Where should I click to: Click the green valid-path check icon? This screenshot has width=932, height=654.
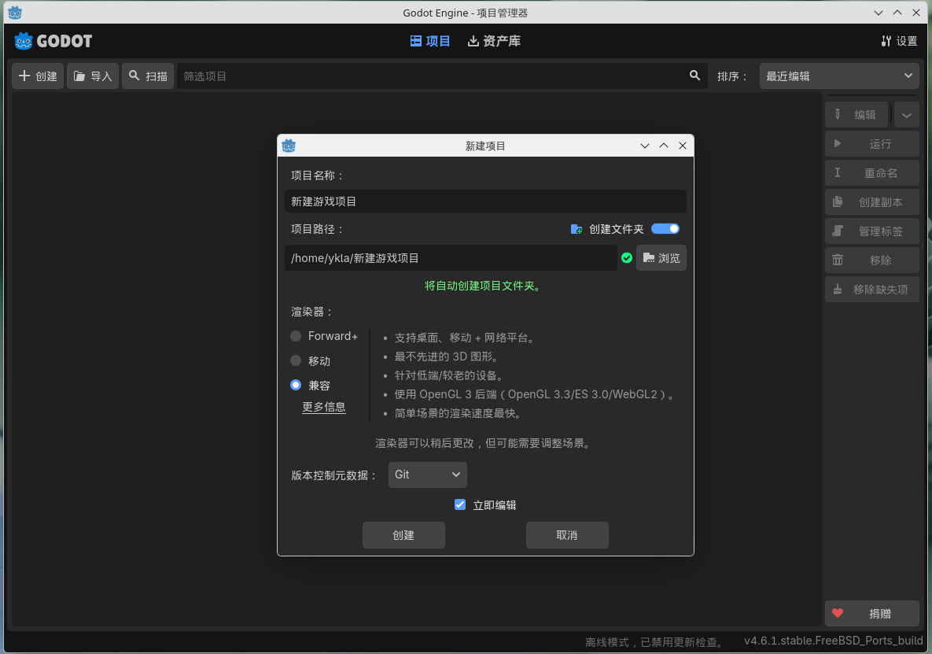627,258
